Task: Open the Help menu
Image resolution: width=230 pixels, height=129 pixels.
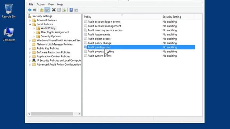Action: (60, 5)
